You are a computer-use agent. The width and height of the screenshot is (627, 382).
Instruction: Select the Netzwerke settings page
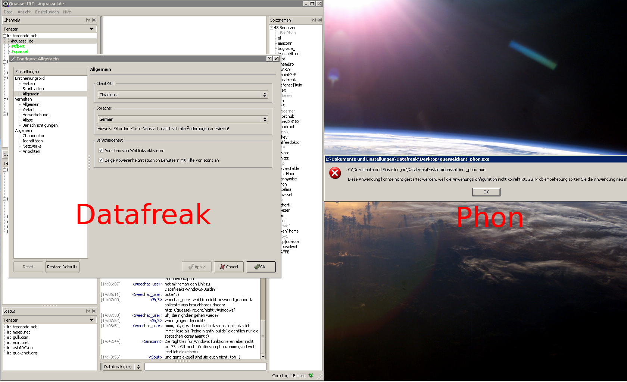[32, 146]
